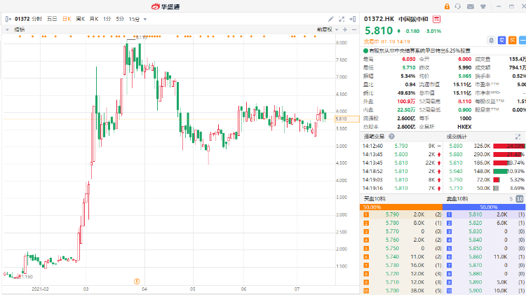Select 10-level order book depth
Screen dimensions: 526x295
520,199
